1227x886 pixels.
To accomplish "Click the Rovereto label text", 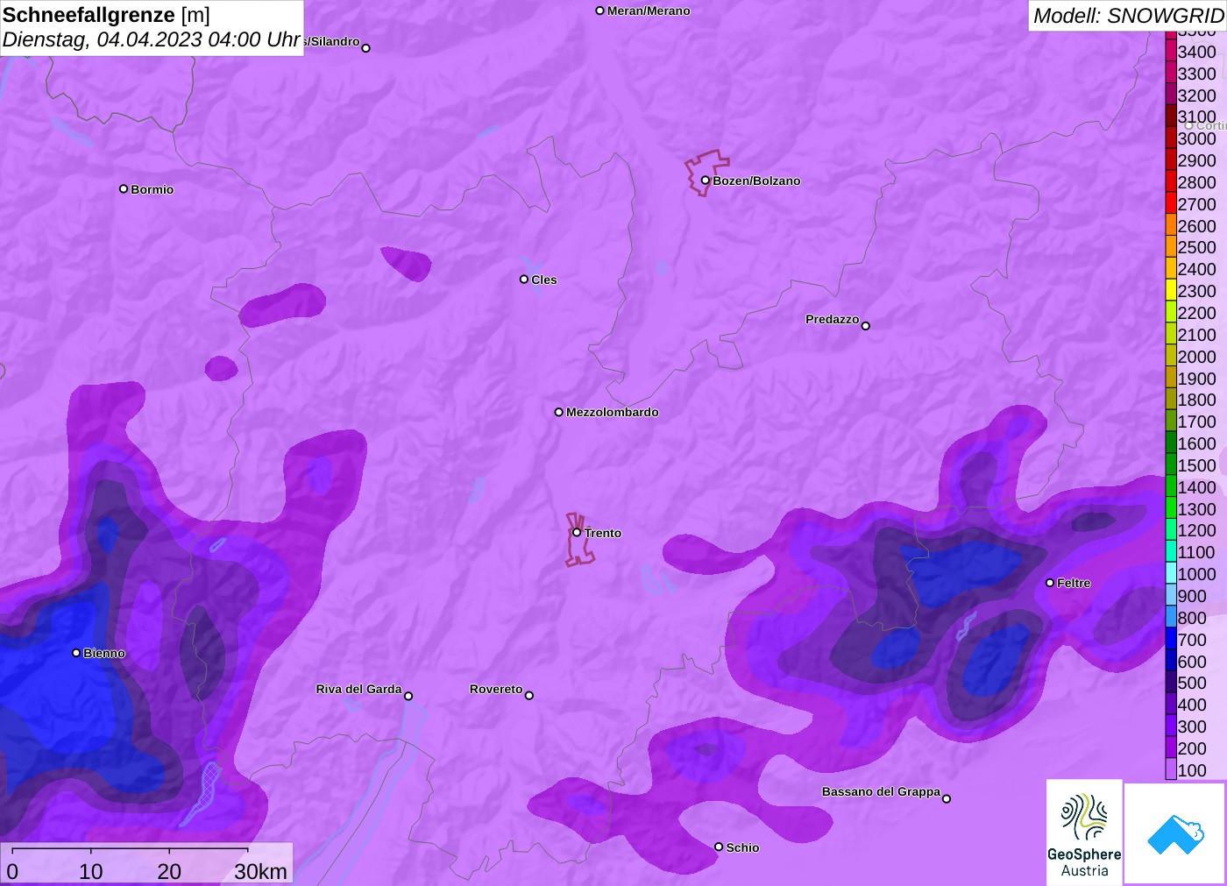I will point(496,689).
